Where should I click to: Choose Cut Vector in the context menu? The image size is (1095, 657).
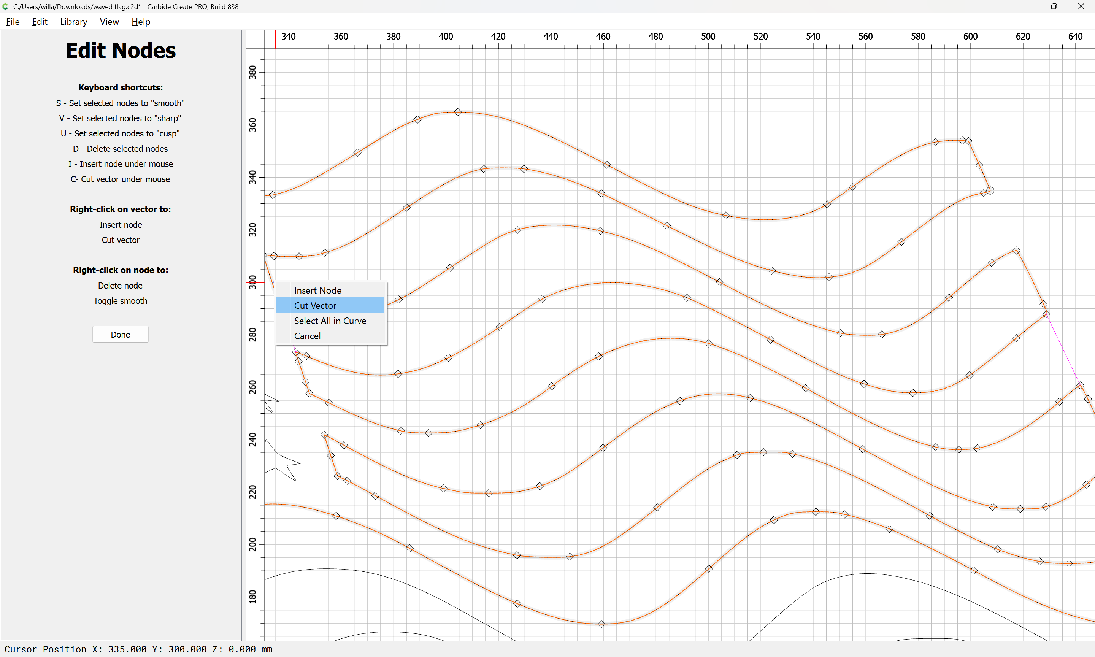point(315,305)
